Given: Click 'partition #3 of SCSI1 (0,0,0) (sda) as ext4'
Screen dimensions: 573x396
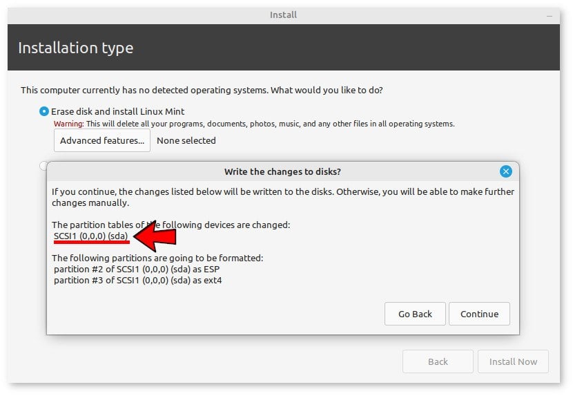Looking at the screenshot, I should (138, 281).
